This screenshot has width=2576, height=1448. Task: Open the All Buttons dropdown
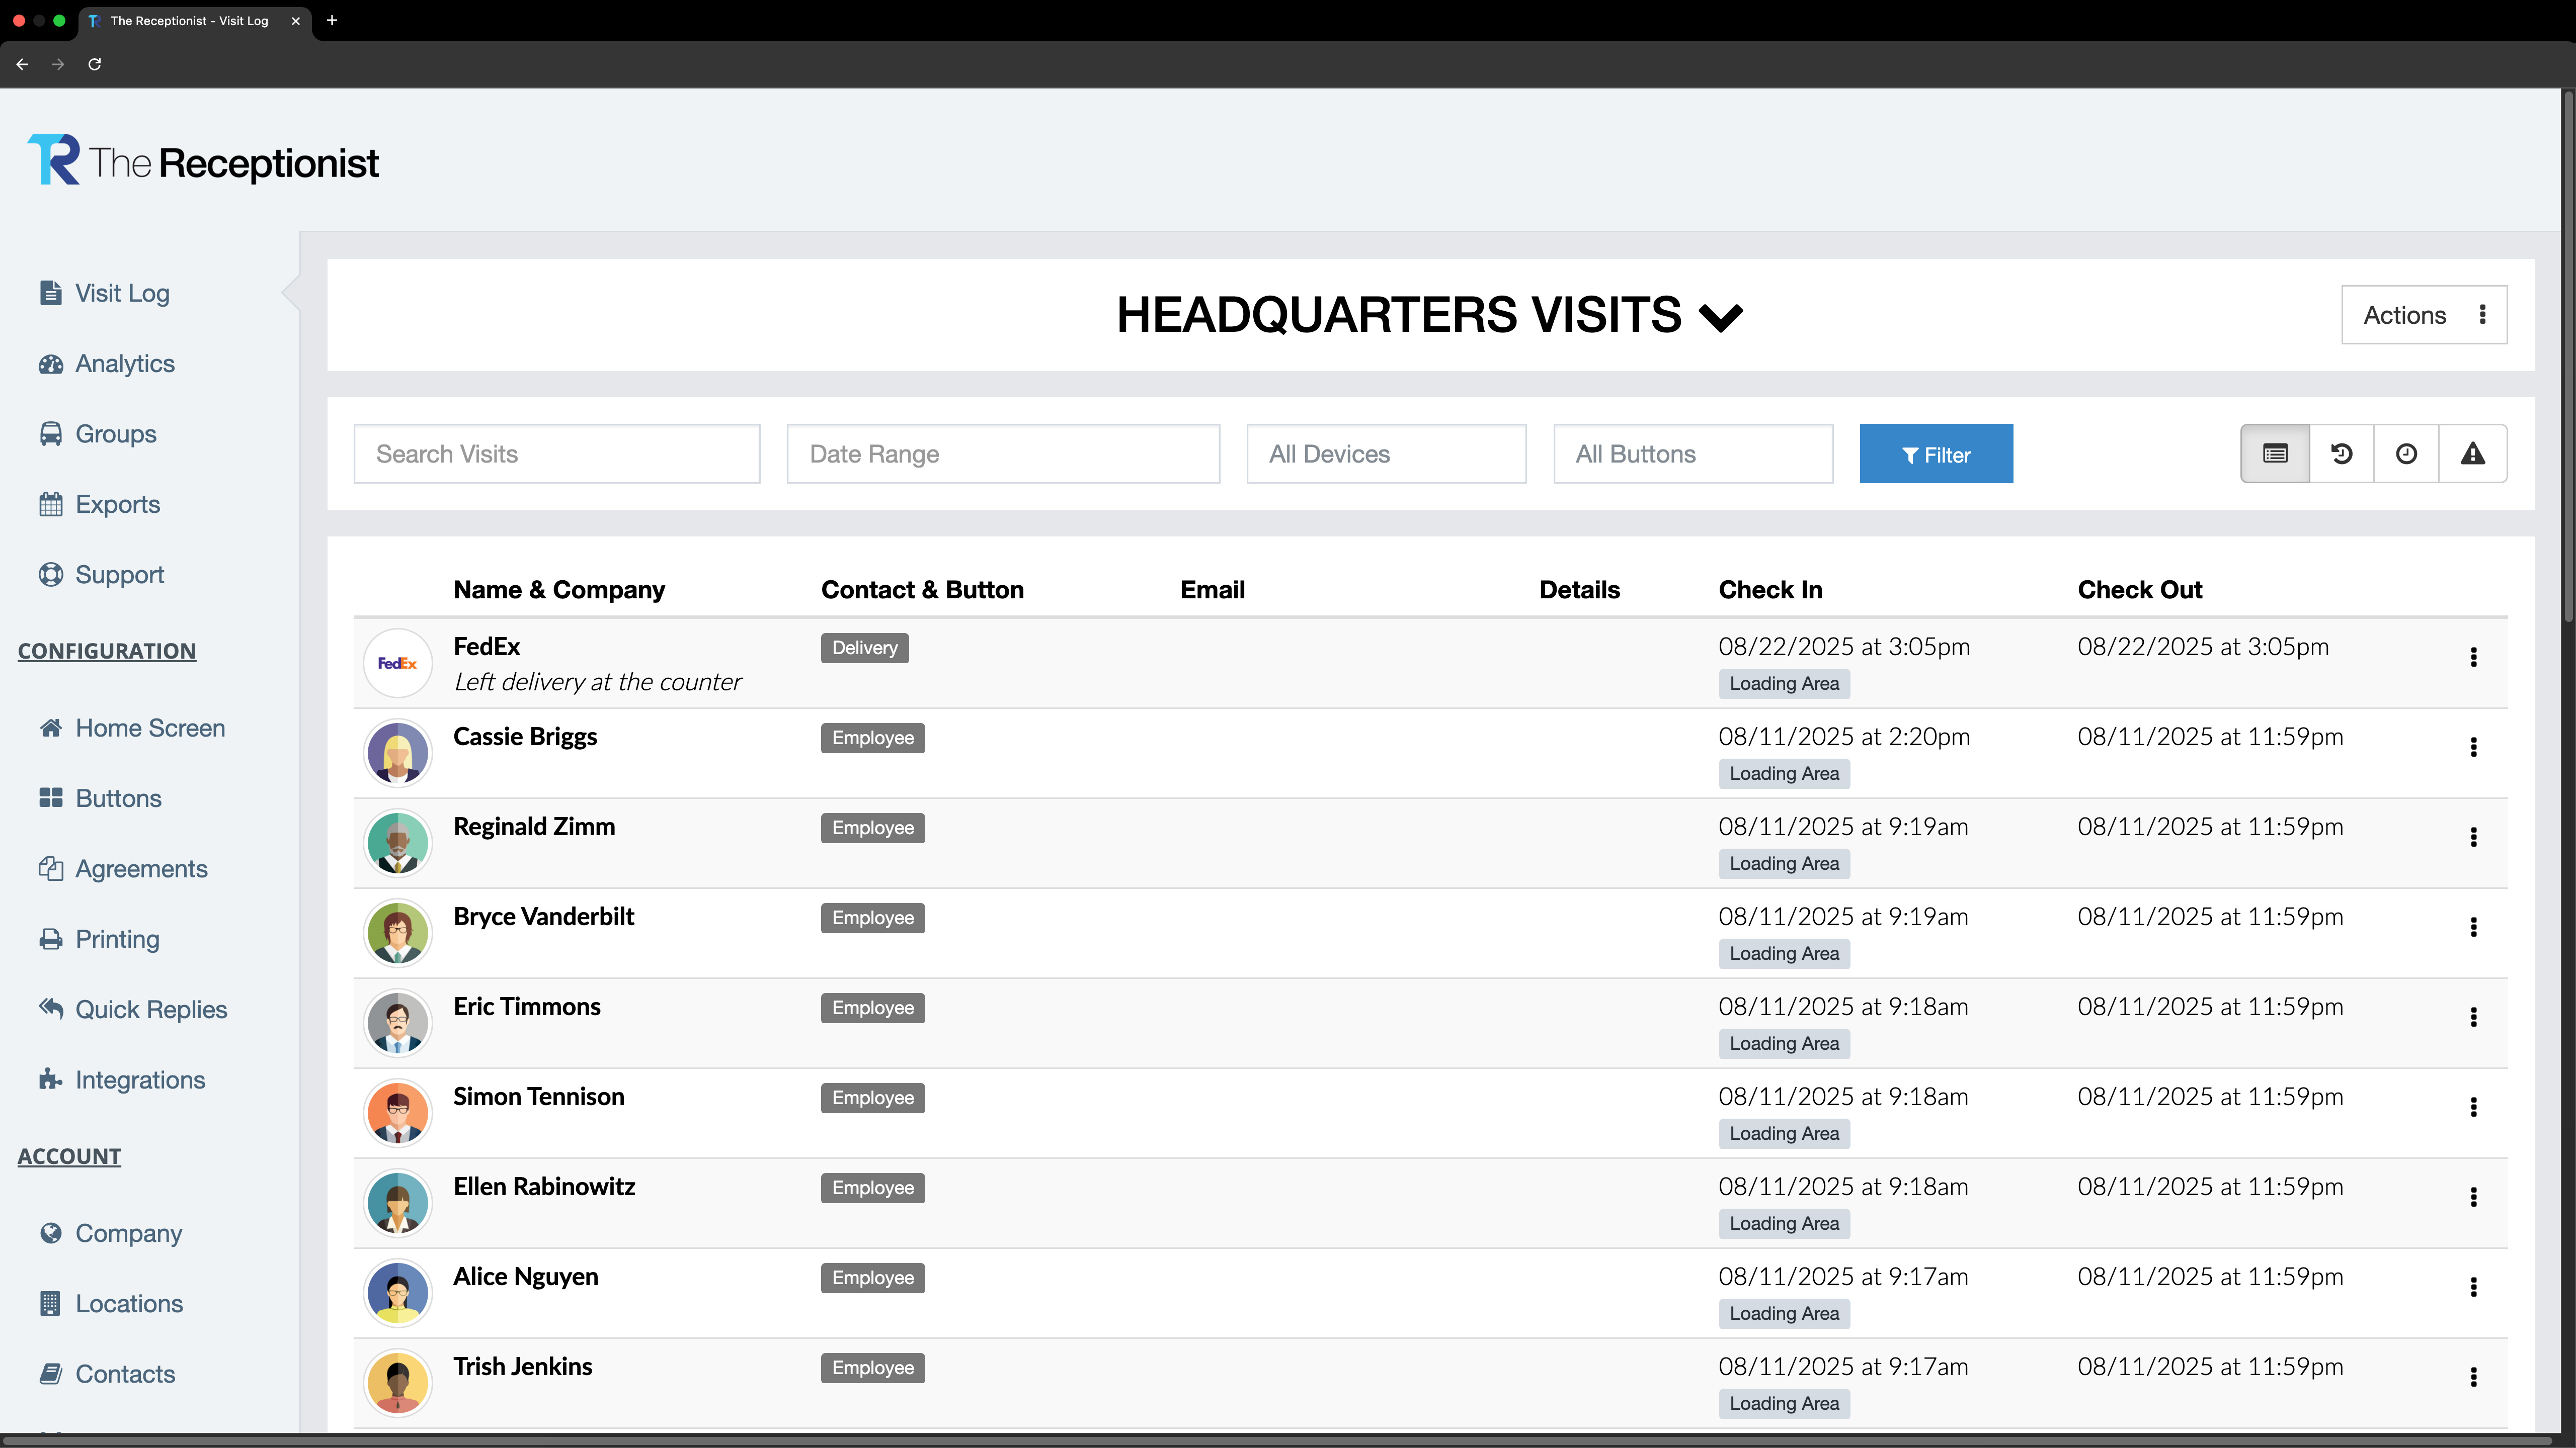click(1692, 454)
